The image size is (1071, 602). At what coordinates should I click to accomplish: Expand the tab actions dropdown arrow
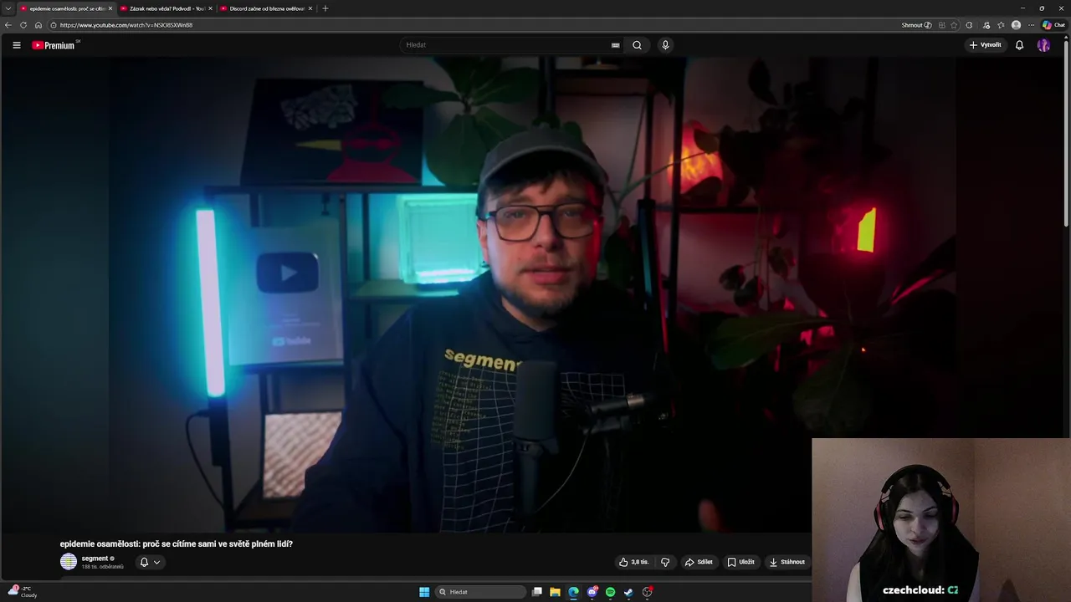click(x=8, y=8)
